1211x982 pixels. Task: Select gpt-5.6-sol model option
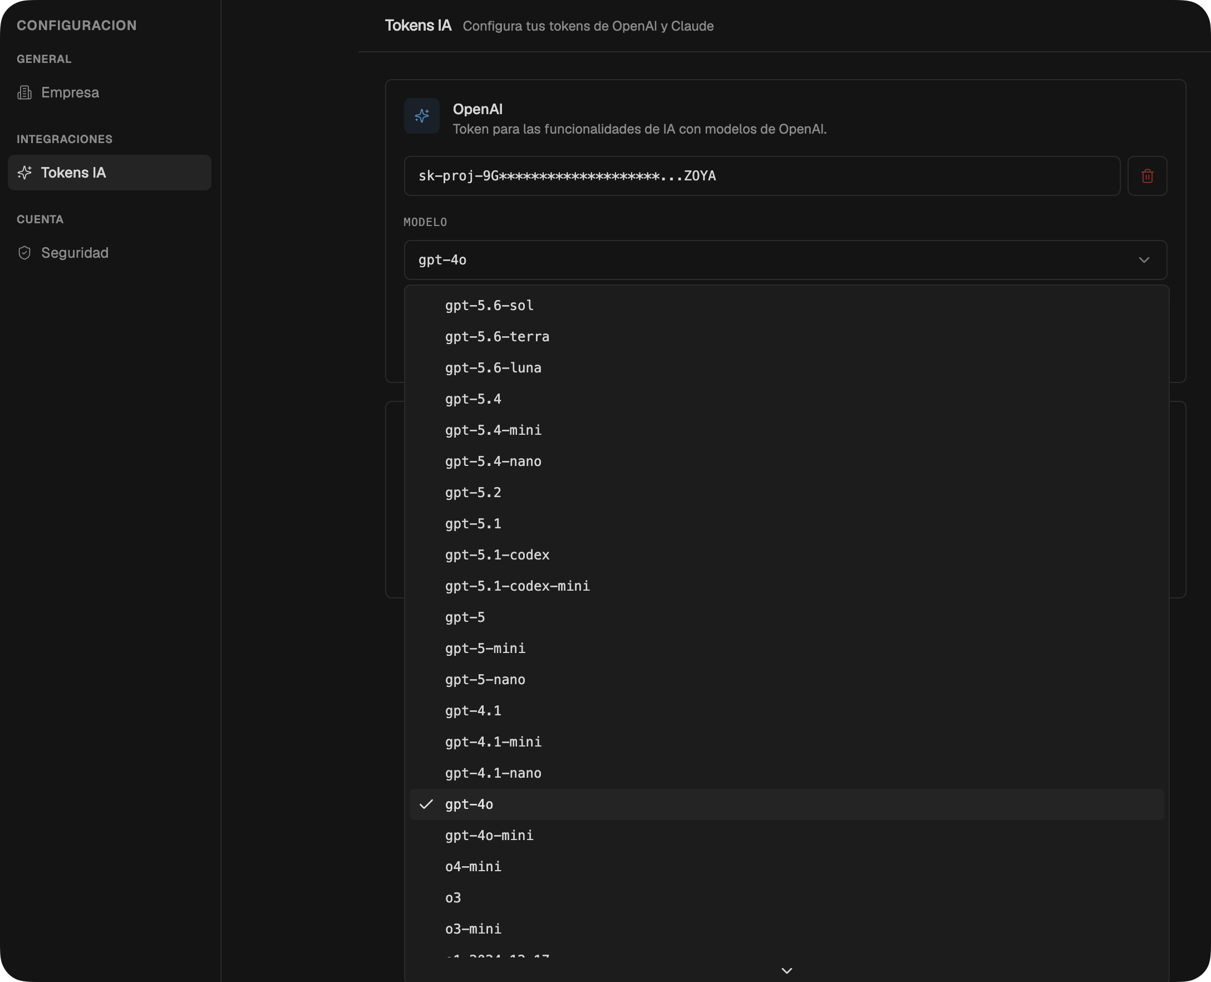(786, 306)
